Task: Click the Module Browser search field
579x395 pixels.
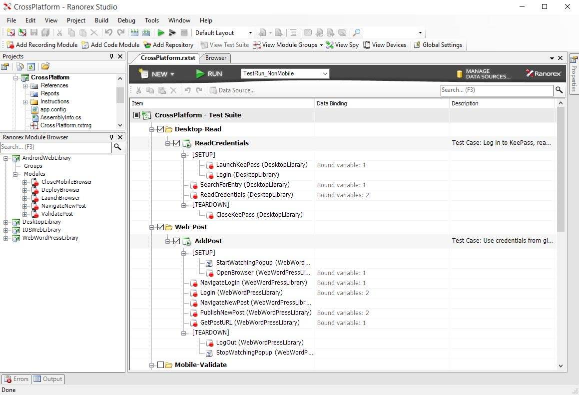Action: (x=56, y=147)
